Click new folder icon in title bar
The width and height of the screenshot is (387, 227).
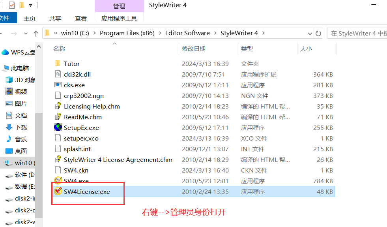click(x=22, y=5)
